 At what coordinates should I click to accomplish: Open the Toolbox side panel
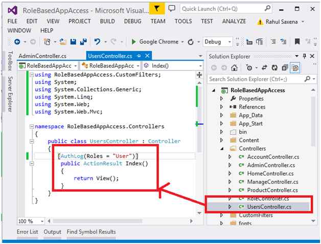(x=10, y=61)
